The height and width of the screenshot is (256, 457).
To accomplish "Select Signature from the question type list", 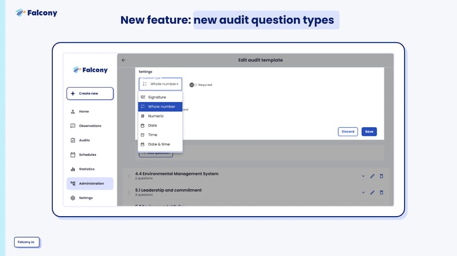I will pos(157,97).
